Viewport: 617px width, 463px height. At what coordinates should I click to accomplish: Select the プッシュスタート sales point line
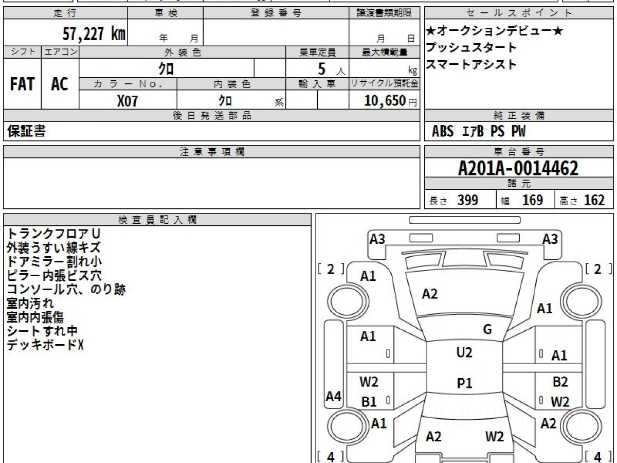coord(471,48)
